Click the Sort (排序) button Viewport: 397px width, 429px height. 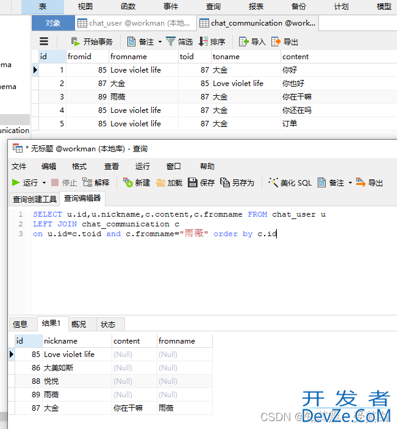(212, 42)
